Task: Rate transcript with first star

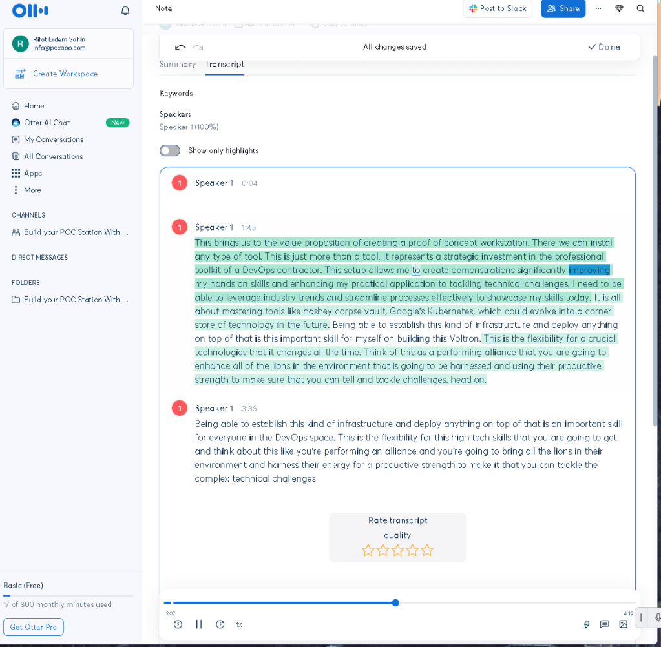Action: coord(368,550)
